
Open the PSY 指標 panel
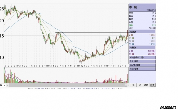tap(142, 69)
